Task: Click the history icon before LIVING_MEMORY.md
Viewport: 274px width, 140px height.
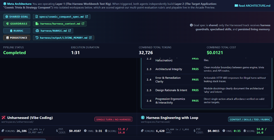Action: click(x=37, y=38)
